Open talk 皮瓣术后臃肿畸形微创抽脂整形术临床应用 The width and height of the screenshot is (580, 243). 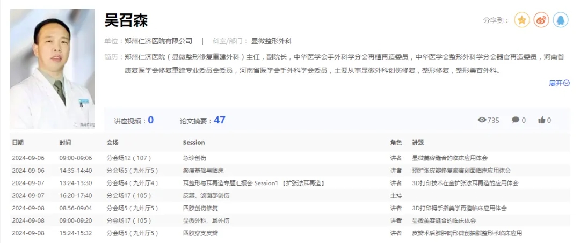coord(467,233)
